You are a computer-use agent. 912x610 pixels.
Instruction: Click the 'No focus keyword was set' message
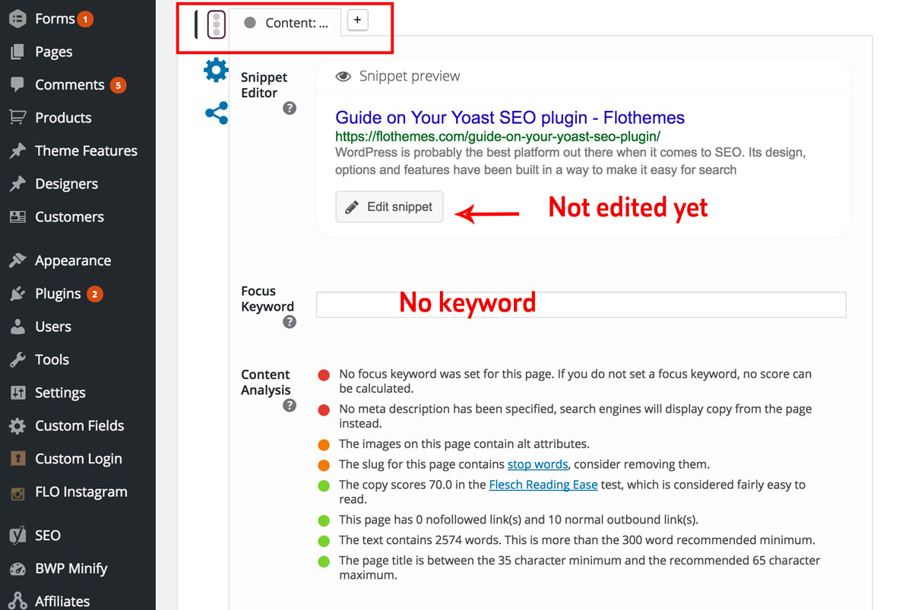coord(575,381)
